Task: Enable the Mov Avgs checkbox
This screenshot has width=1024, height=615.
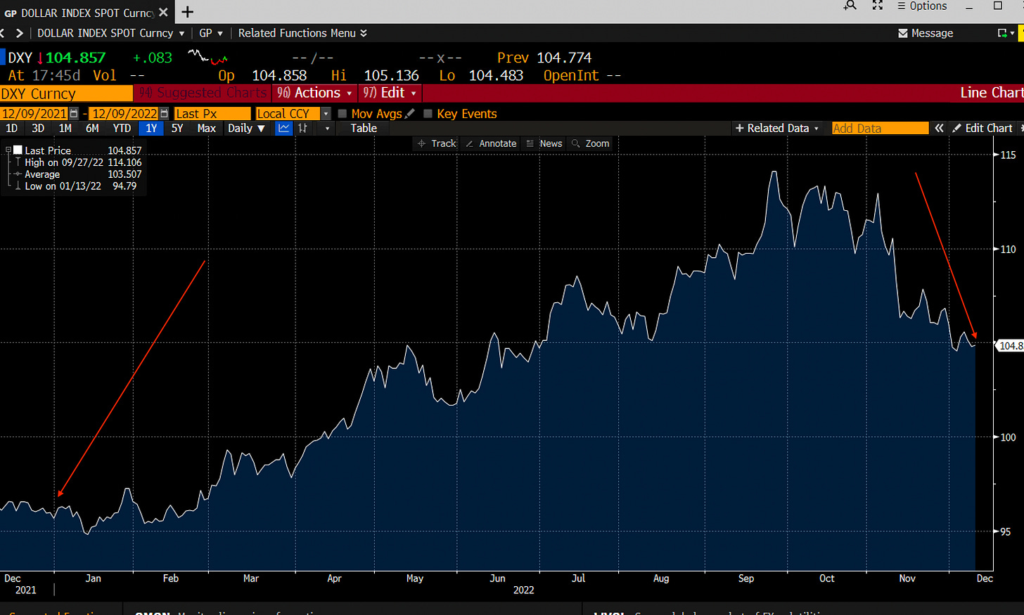Action: point(343,113)
